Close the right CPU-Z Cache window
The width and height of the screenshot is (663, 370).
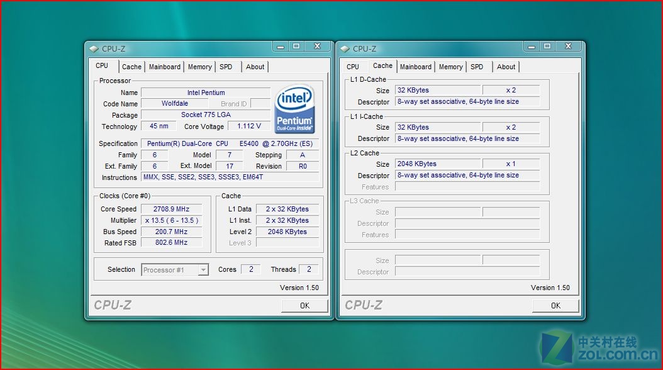(x=568, y=47)
